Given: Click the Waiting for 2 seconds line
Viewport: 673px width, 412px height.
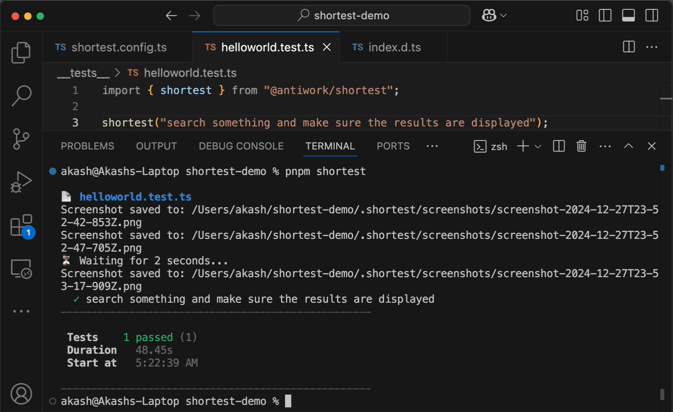Looking at the screenshot, I should [x=145, y=261].
